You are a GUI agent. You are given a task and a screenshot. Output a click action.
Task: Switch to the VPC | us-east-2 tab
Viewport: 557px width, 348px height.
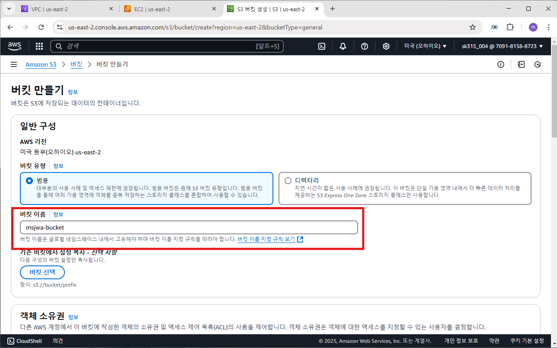67,9
